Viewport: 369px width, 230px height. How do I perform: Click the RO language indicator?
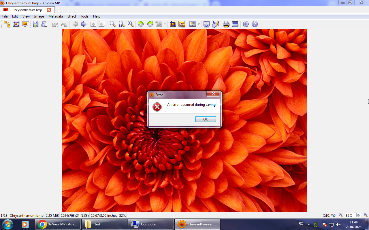[x=301, y=223]
